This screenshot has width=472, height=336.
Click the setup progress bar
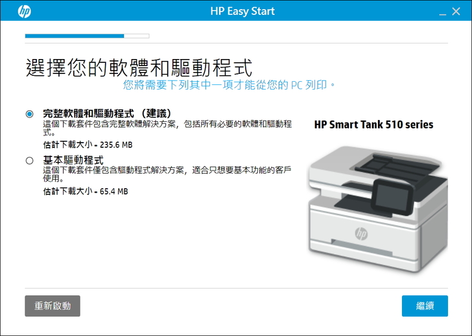[88, 36]
